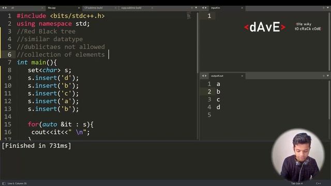This screenshot has width=331, height=186.
Task: Go to previous tab in input pane
Action: point(203,8)
